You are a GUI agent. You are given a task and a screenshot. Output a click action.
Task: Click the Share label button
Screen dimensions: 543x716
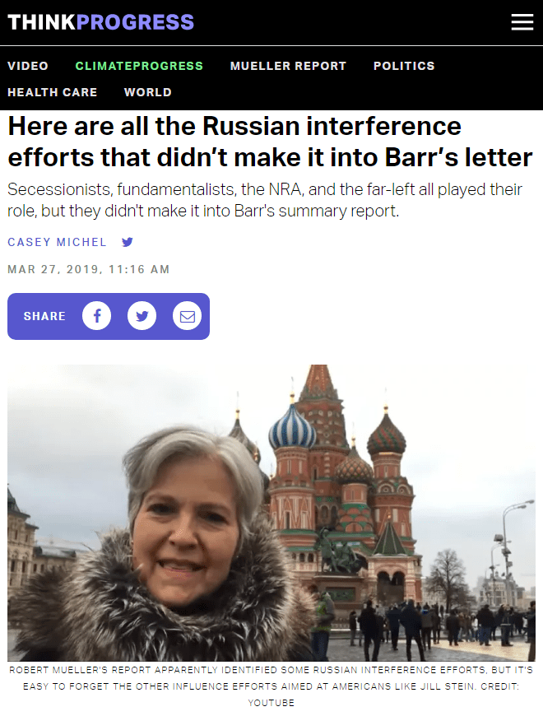tap(44, 316)
